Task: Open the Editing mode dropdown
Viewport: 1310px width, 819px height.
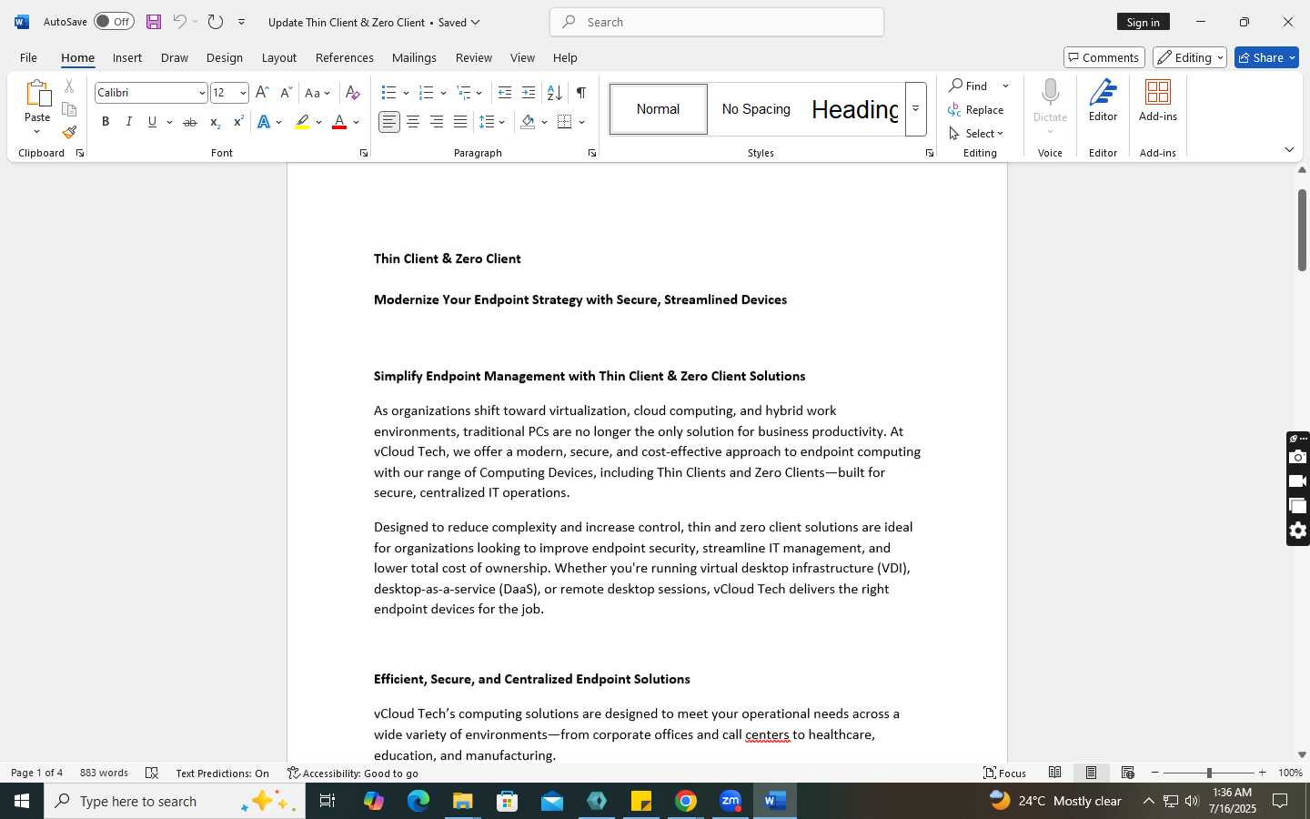Action: pyautogui.click(x=1190, y=57)
